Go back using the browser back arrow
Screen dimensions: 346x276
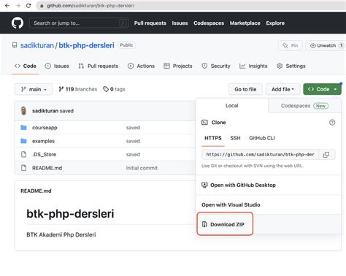[7, 6]
